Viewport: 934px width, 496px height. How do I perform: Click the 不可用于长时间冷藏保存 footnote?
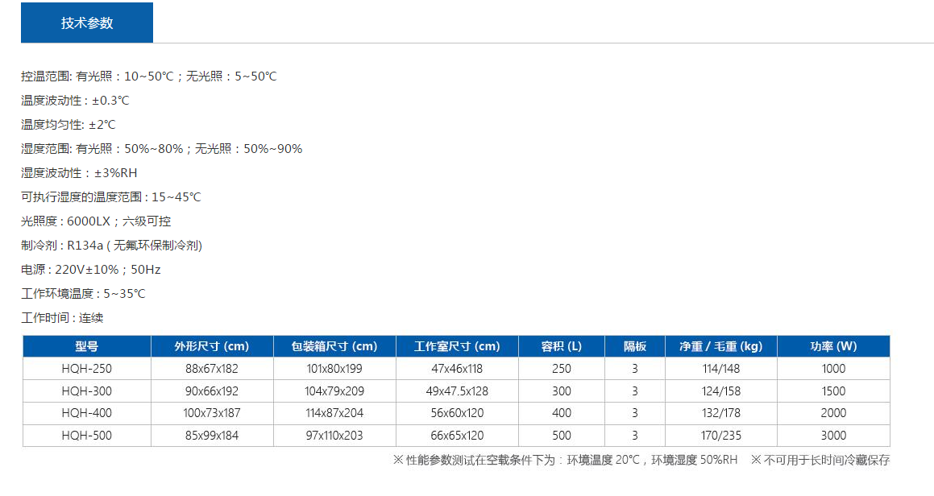click(x=820, y=461)
